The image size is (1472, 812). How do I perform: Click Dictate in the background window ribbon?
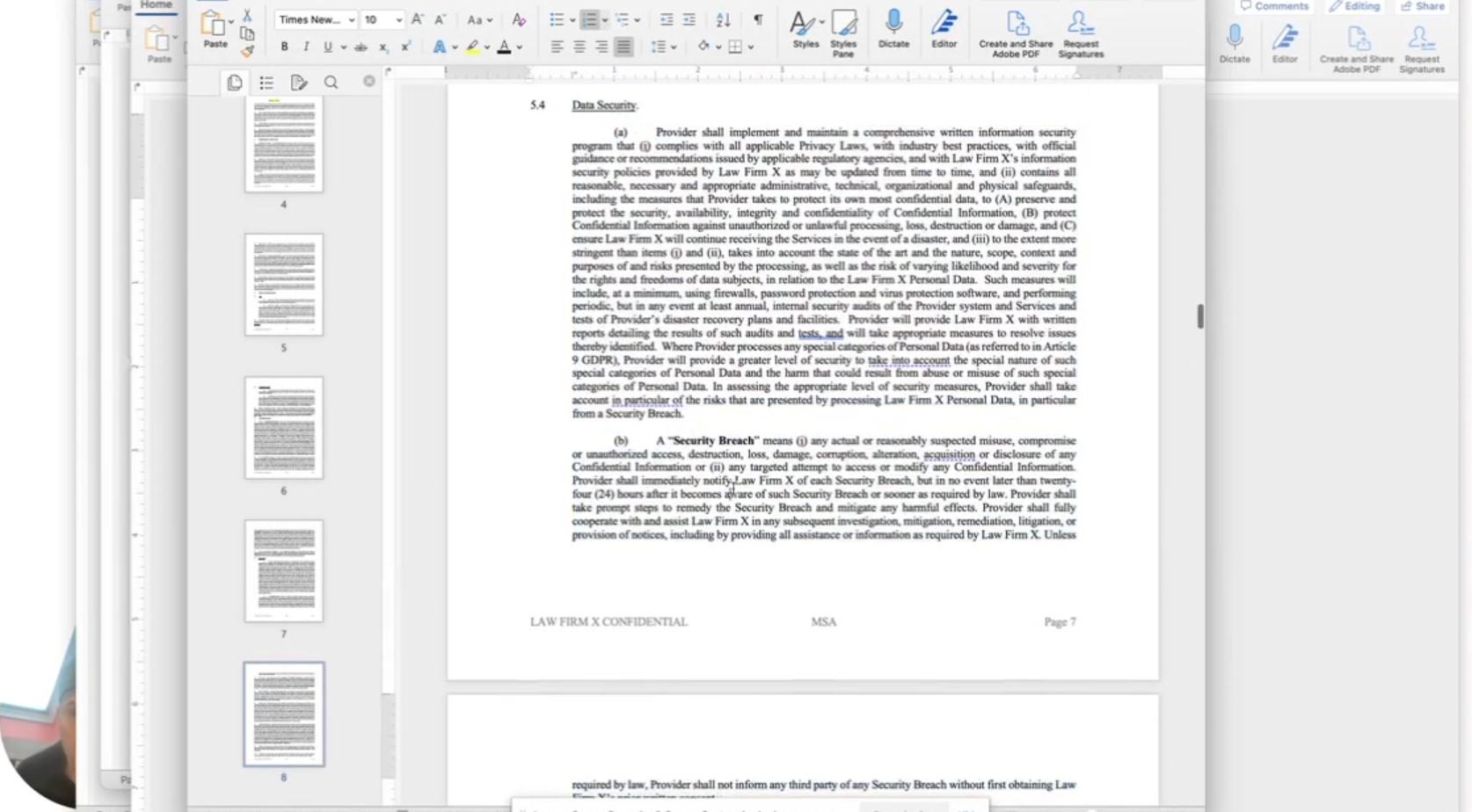(1235, 44)
